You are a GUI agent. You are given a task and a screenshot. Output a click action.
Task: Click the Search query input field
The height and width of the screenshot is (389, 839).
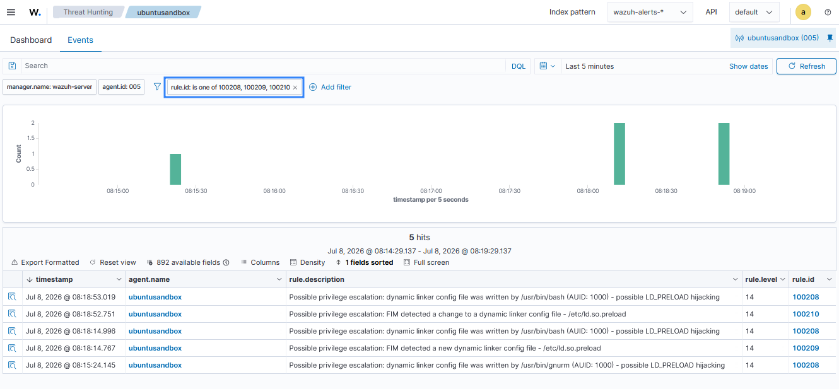tap(263, 66)
